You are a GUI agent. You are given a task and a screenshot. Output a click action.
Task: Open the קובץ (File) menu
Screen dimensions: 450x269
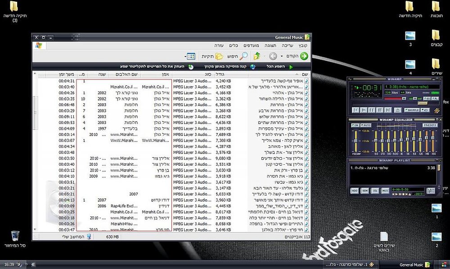point(303,45)
